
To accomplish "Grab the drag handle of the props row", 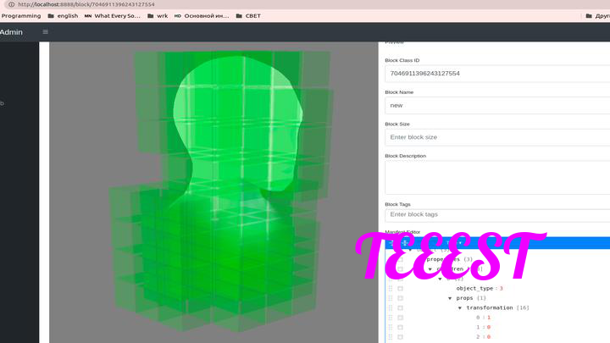I will 391,298.
